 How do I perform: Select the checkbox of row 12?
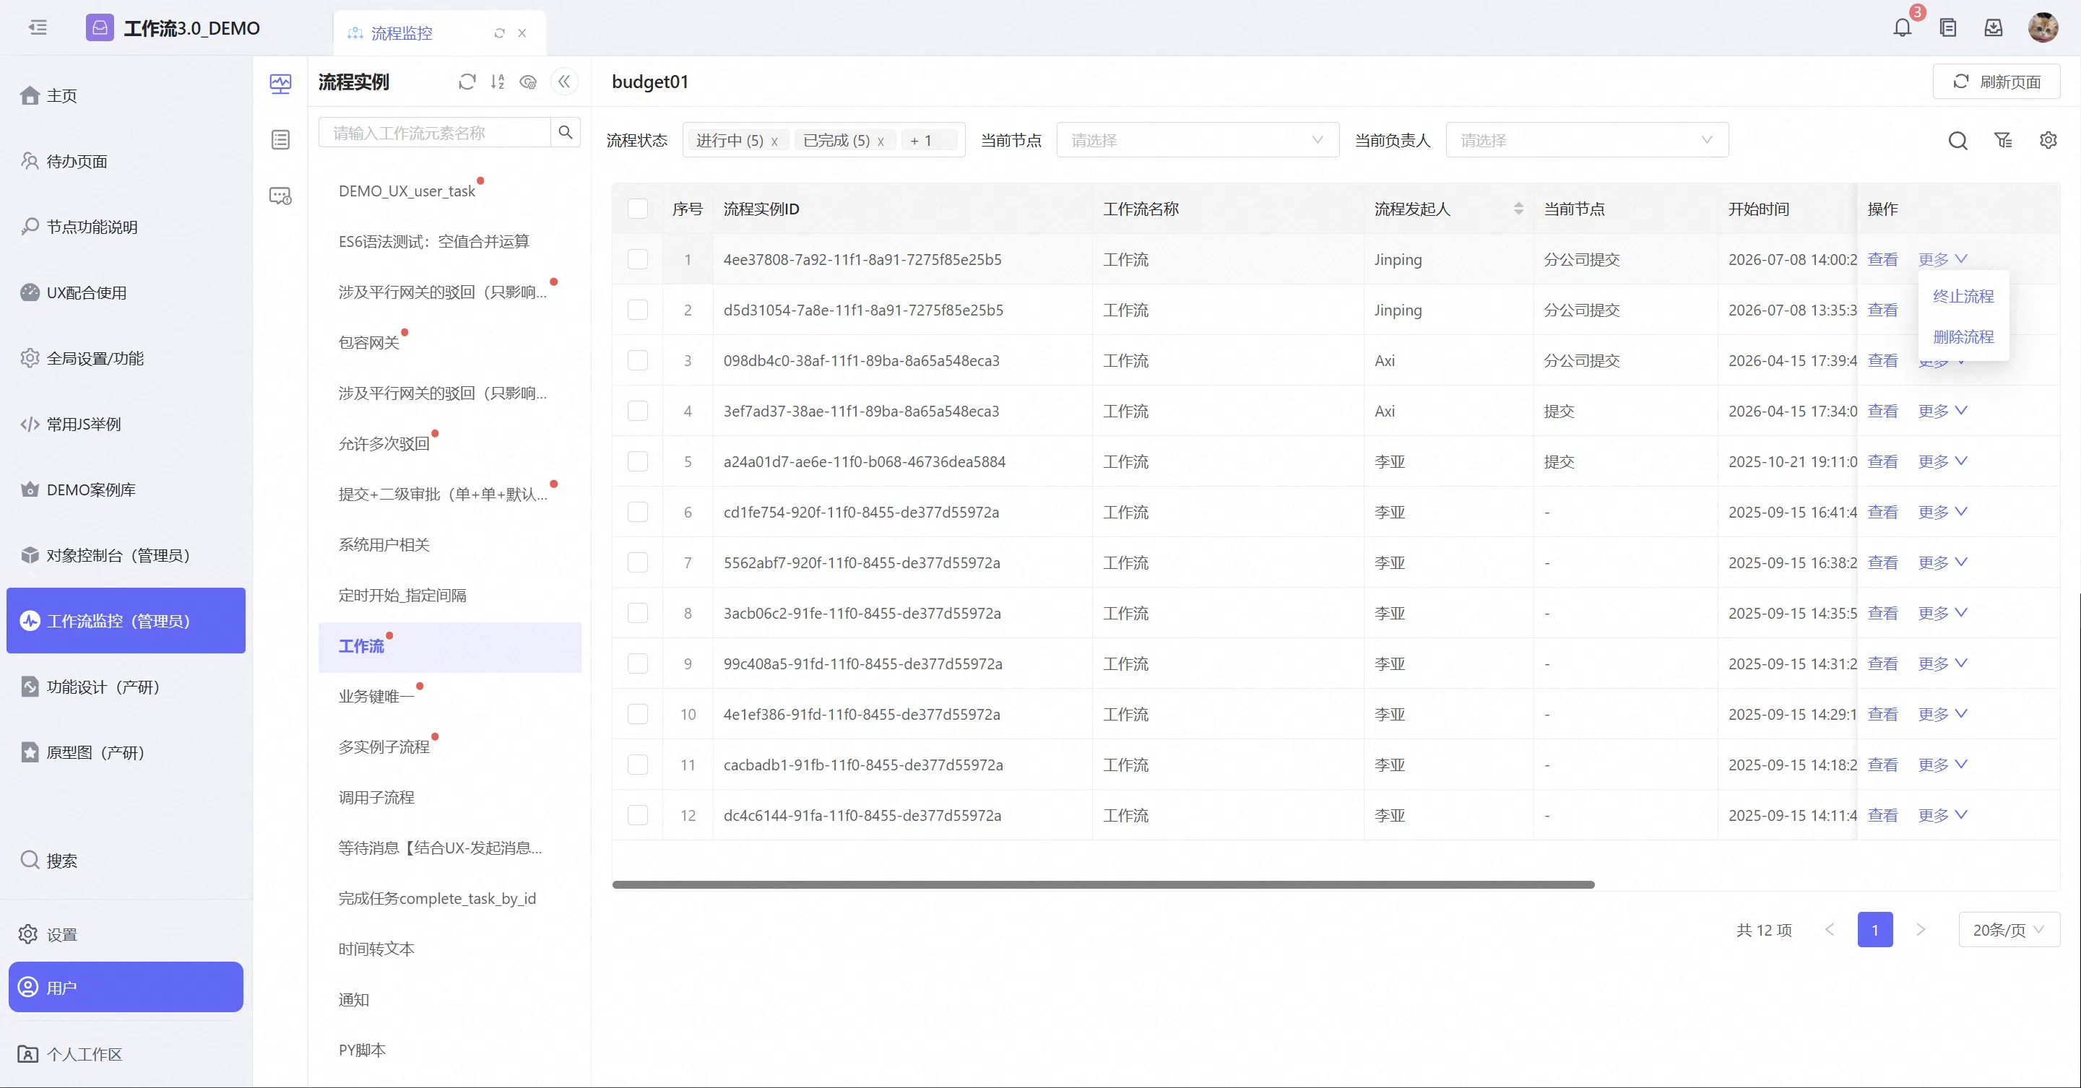(x=637, y=815)
